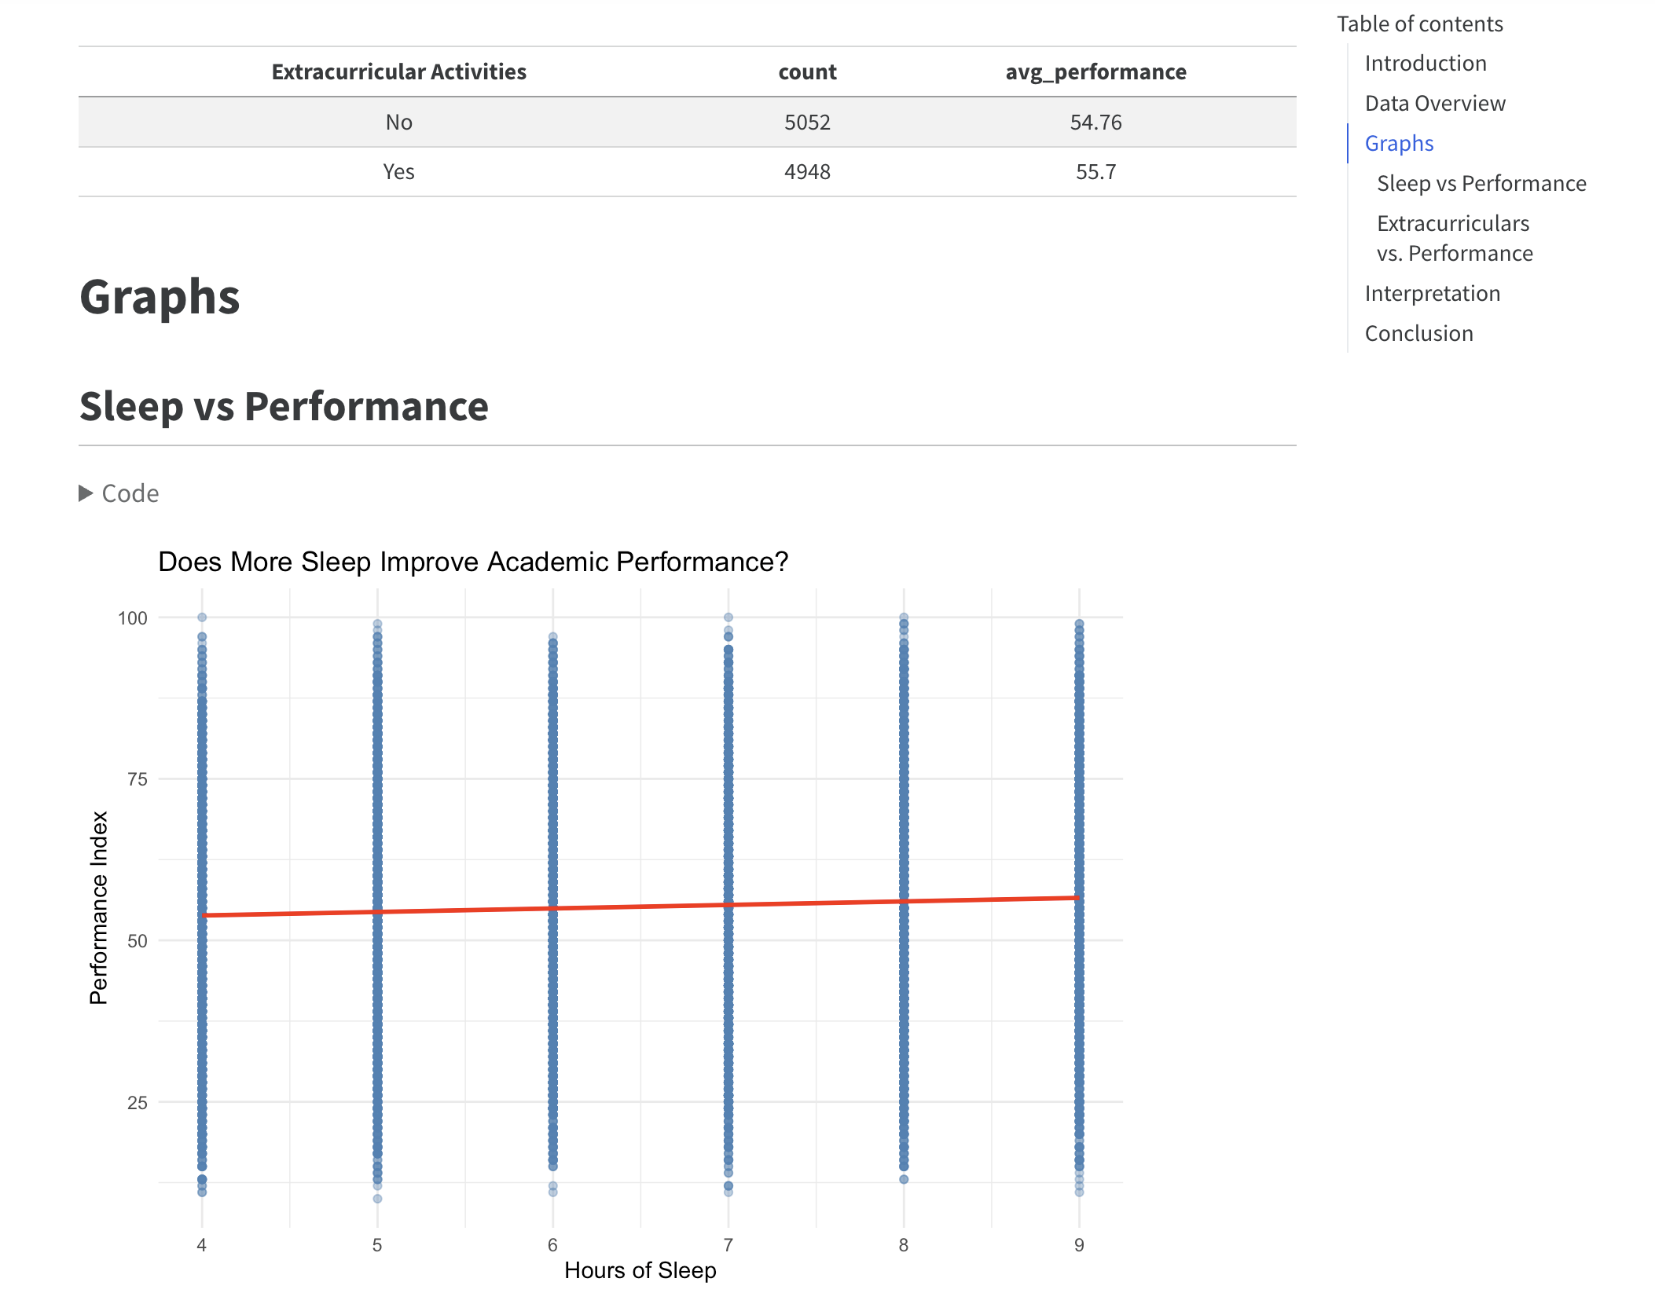Viewport: 1655px width, 1315px height.
Task: Select the No row count value 5052
Action: pos(807,122)
